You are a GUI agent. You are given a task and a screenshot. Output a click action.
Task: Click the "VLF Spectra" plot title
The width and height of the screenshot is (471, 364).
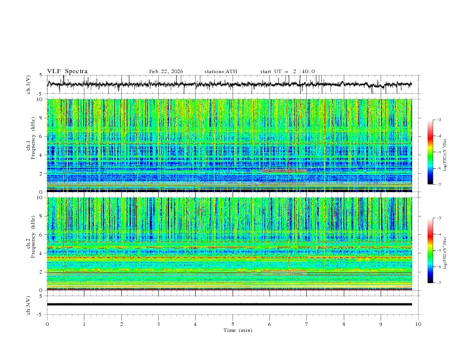[x=67, y=71]
